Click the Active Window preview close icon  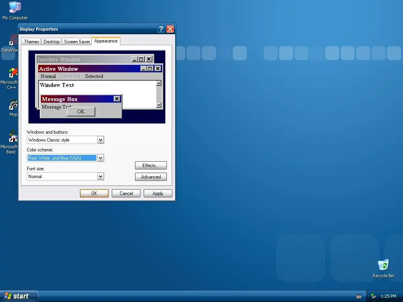tap(158, 68)
